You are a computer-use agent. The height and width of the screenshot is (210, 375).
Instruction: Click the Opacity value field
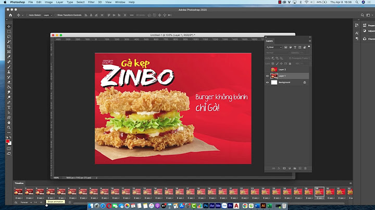pos(304,52)
